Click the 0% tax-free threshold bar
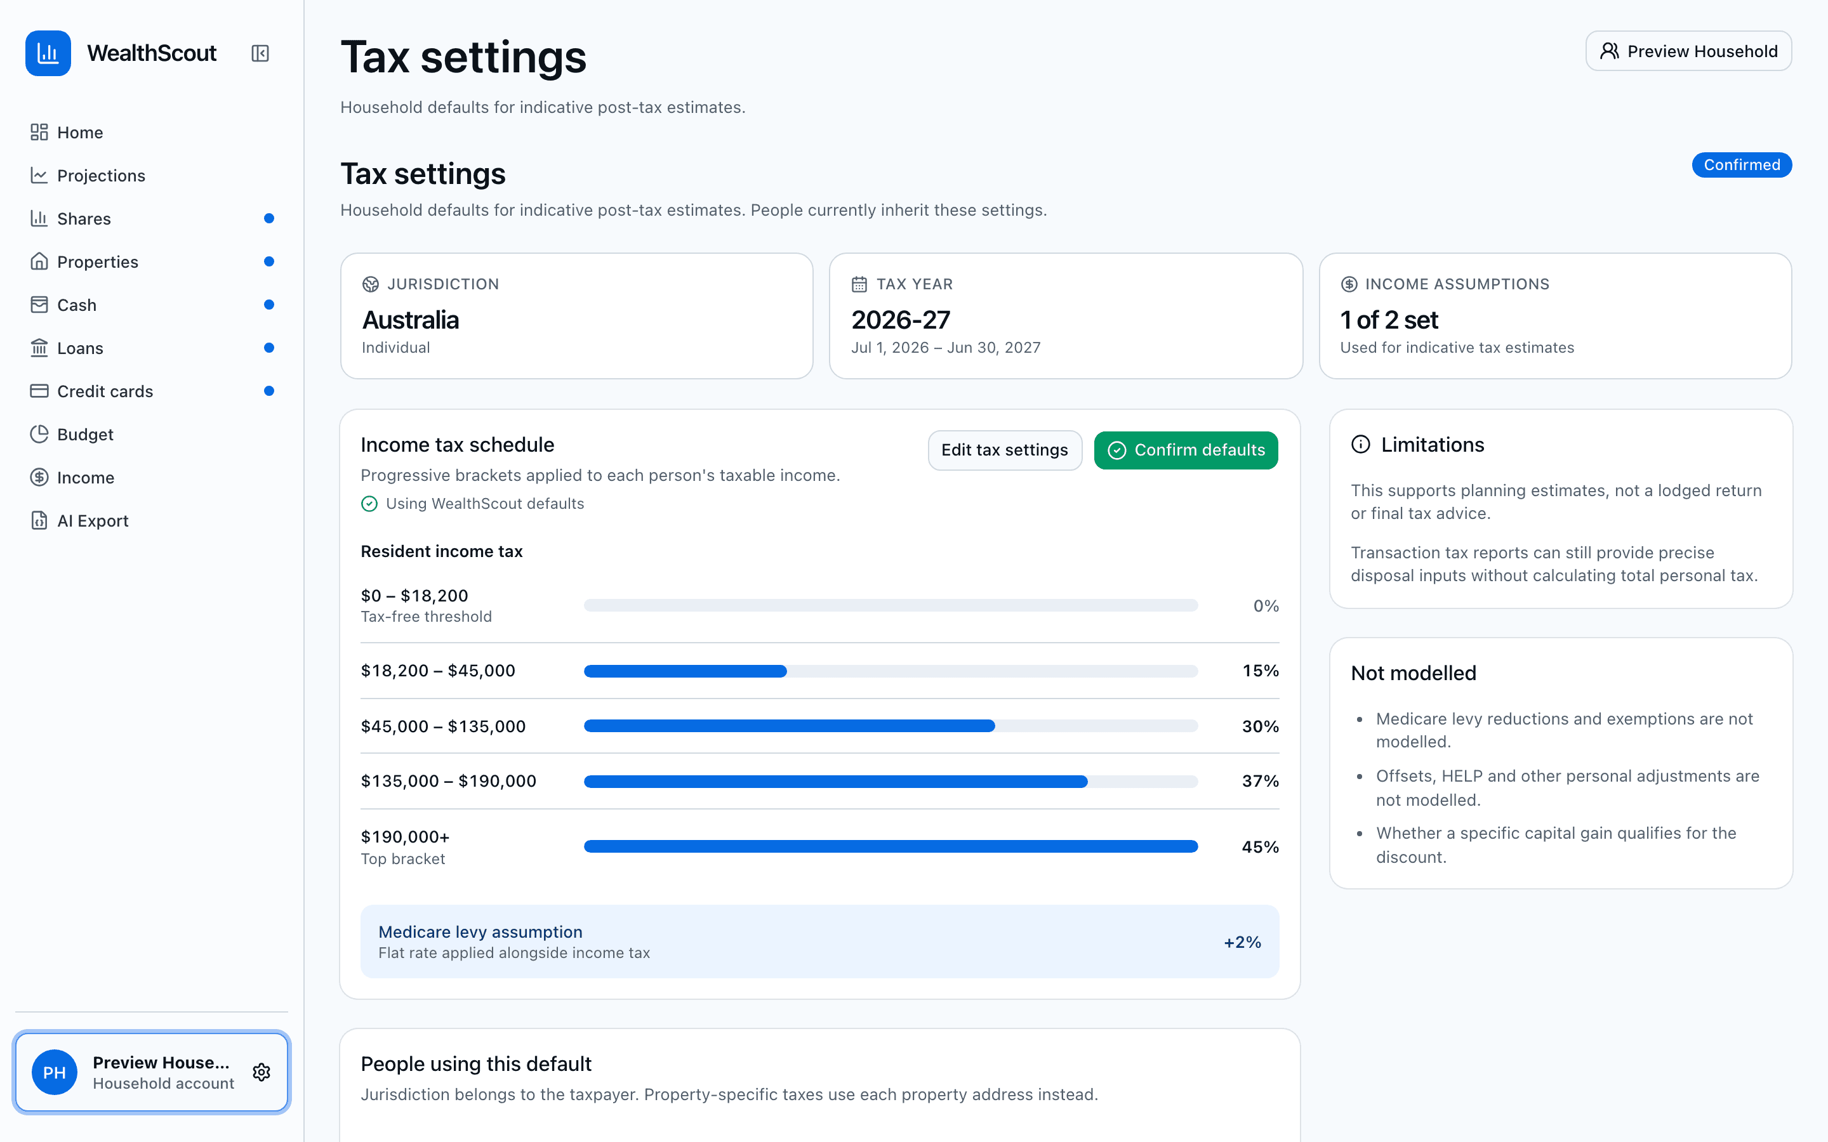Screen dimensions: 1828x1142 tap(891, 606)
